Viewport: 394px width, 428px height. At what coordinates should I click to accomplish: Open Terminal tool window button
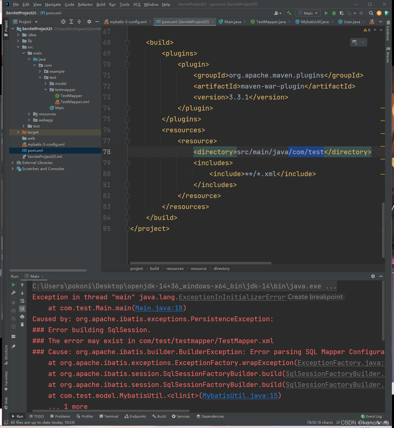109,416
